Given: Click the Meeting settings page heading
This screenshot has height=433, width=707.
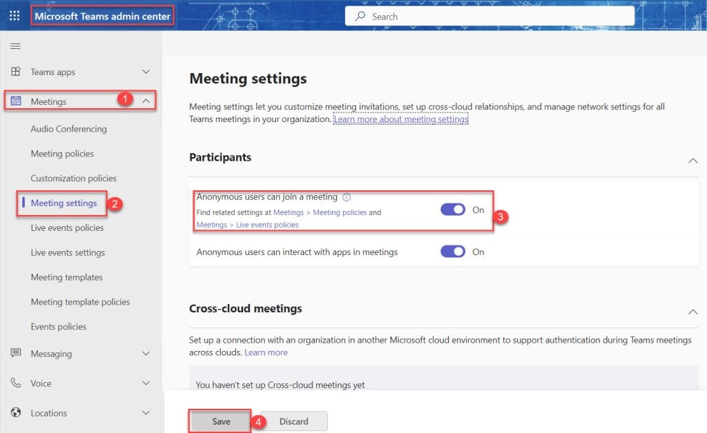Looking at the screenshot, I should [248, 79].
